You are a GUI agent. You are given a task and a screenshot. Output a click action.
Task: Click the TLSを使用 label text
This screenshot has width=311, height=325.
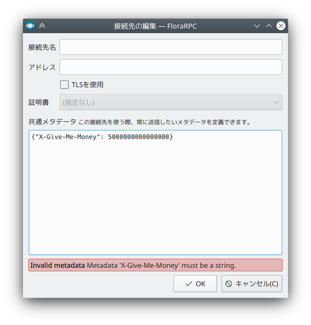click(x=88, y=85)
